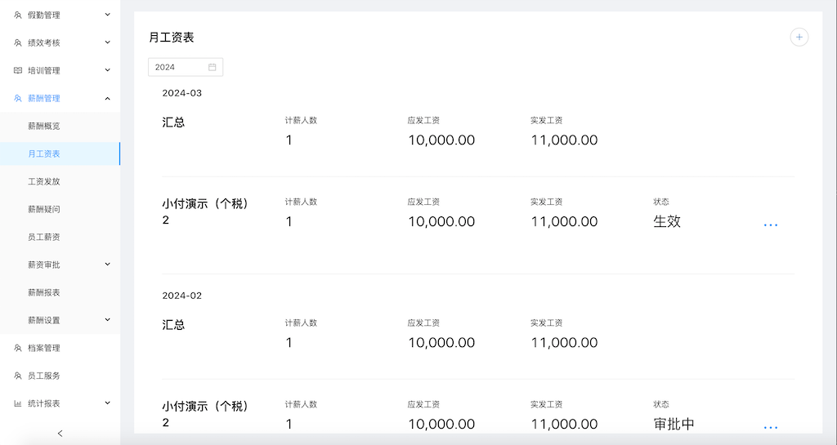Click the 统计报表 chart icon

pos(18,403)
